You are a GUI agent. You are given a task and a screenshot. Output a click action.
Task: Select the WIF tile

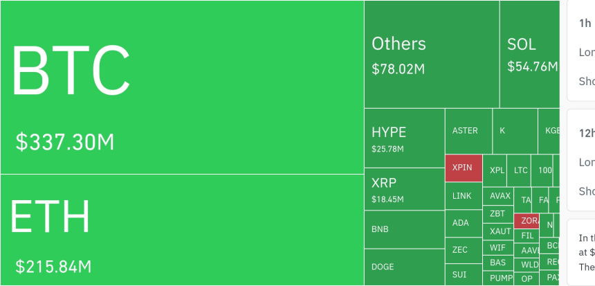[498, 247]
